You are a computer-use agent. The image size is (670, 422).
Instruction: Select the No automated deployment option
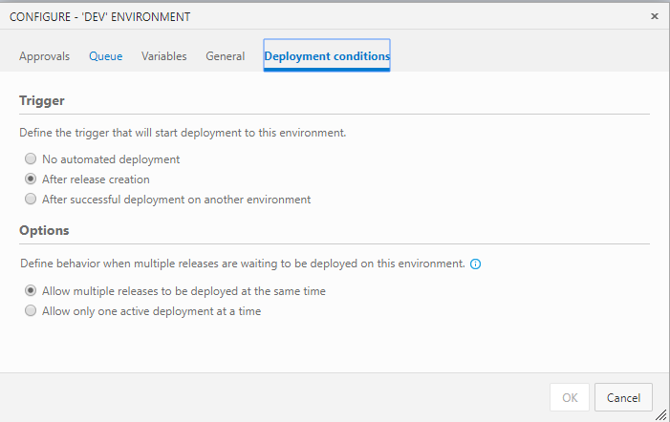pyautogui.click(x=32, y=159)
